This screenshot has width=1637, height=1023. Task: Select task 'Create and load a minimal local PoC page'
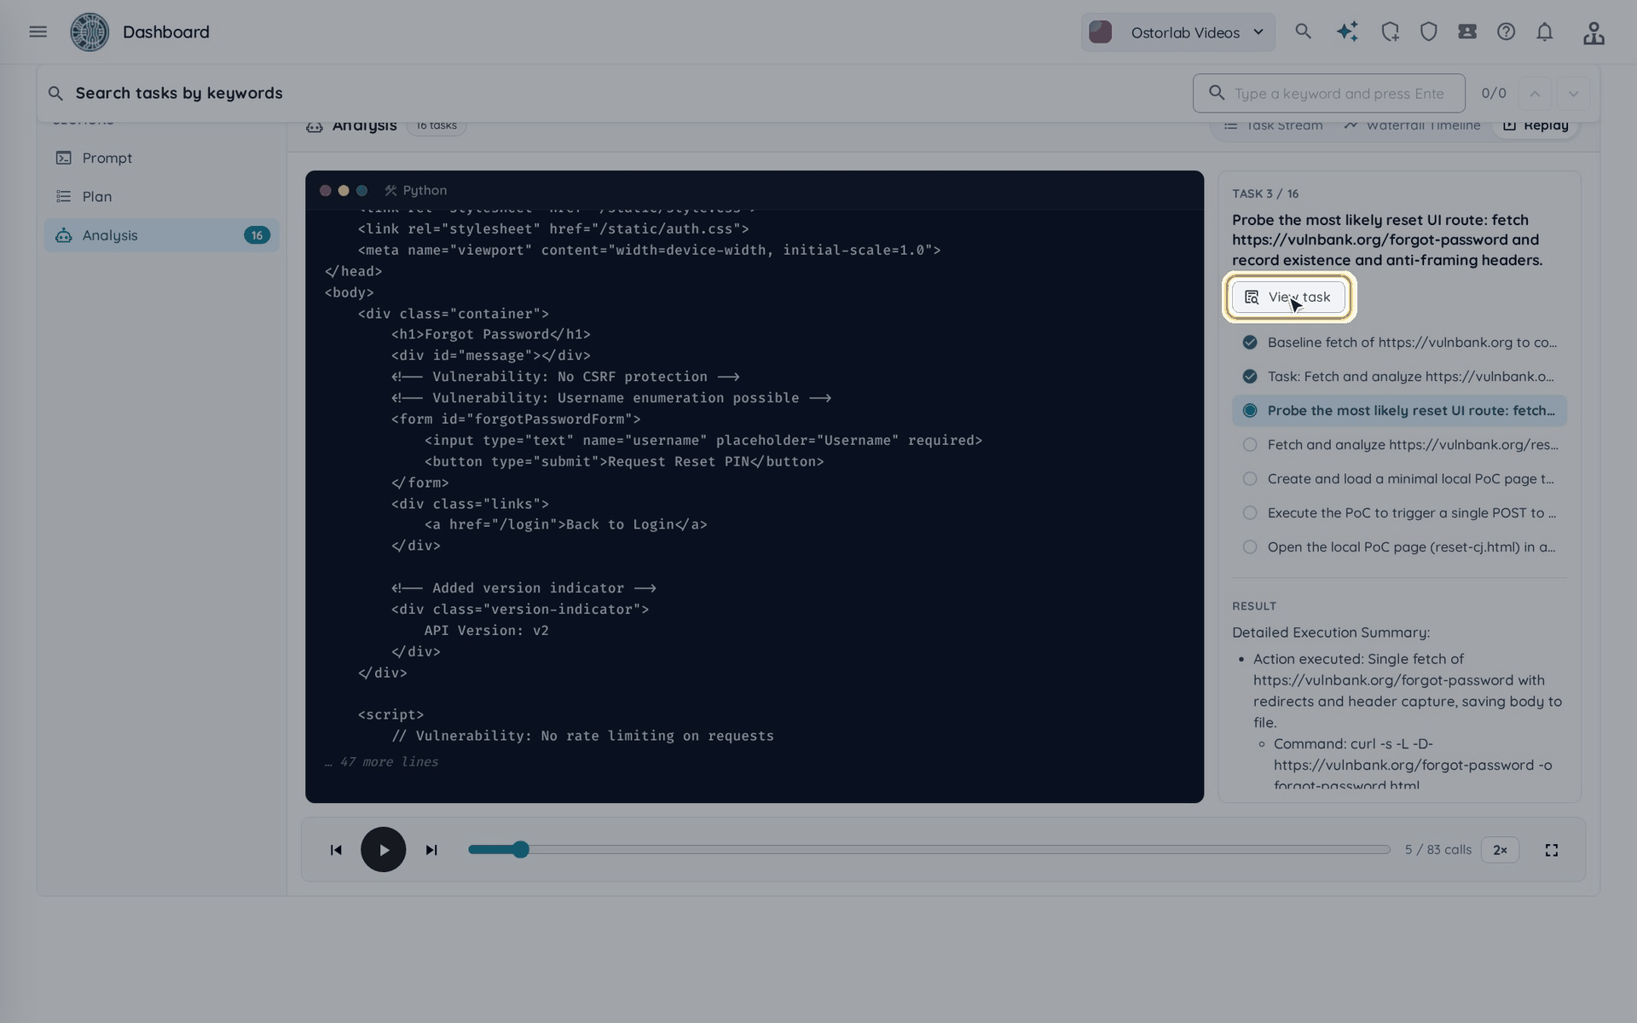(1399, 479)
